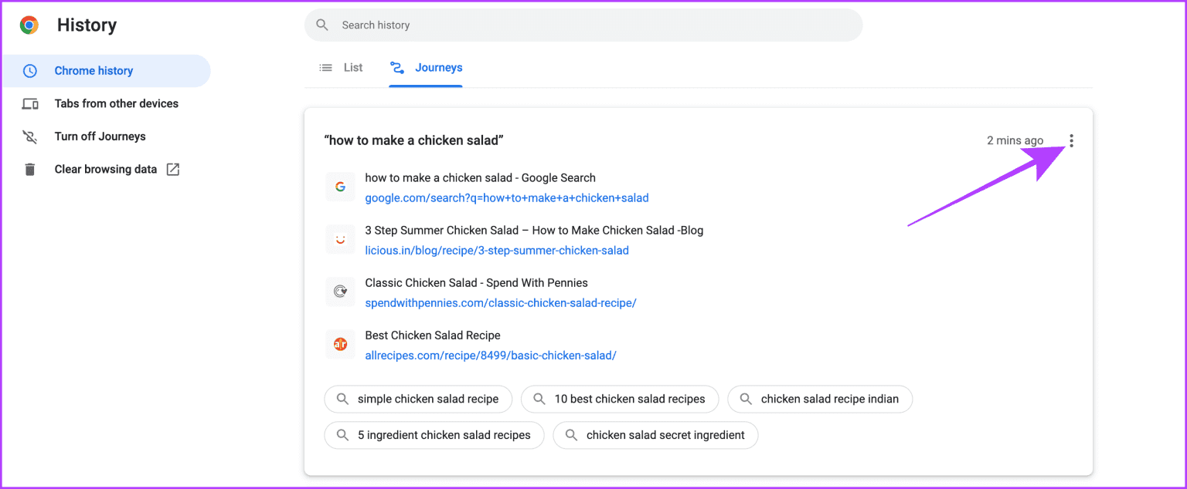Click title '3 Step Summer Chicken Salad' entry

(x=534, y=231)
